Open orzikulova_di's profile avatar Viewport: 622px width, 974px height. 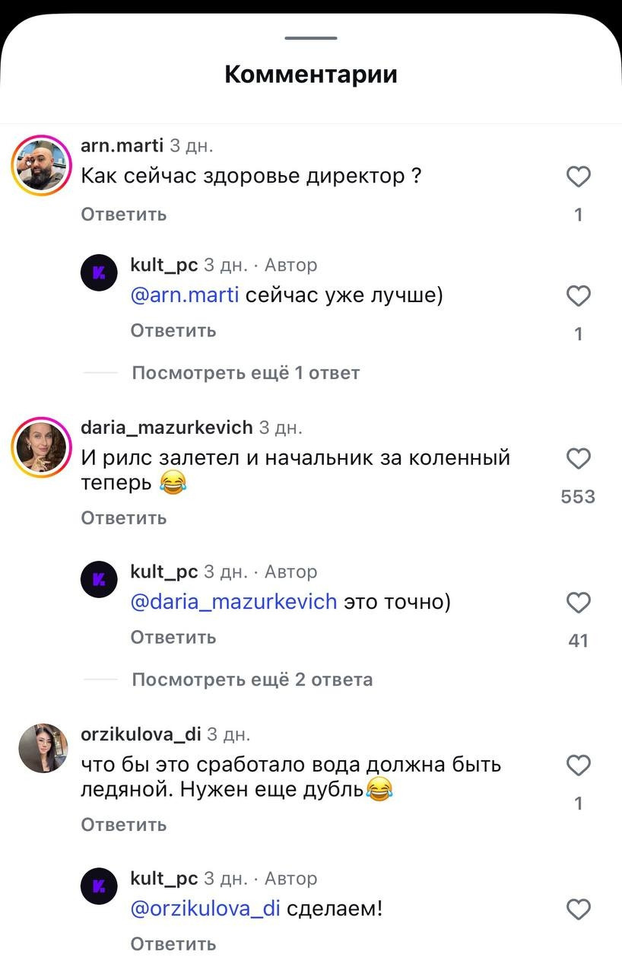[43, 748]
